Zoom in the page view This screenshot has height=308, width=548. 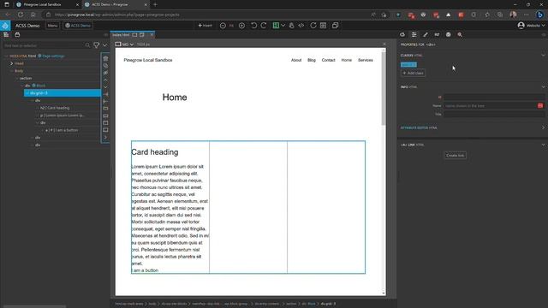point(241,26)
